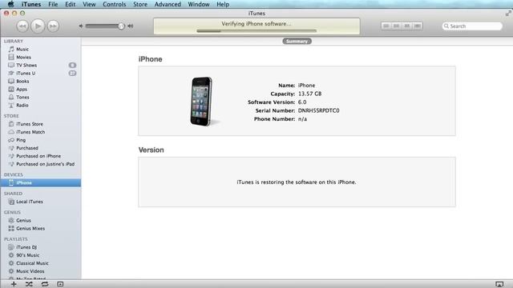The image size is (513, 288).
Task: Click the Previous track button
Action: [22, 26]
